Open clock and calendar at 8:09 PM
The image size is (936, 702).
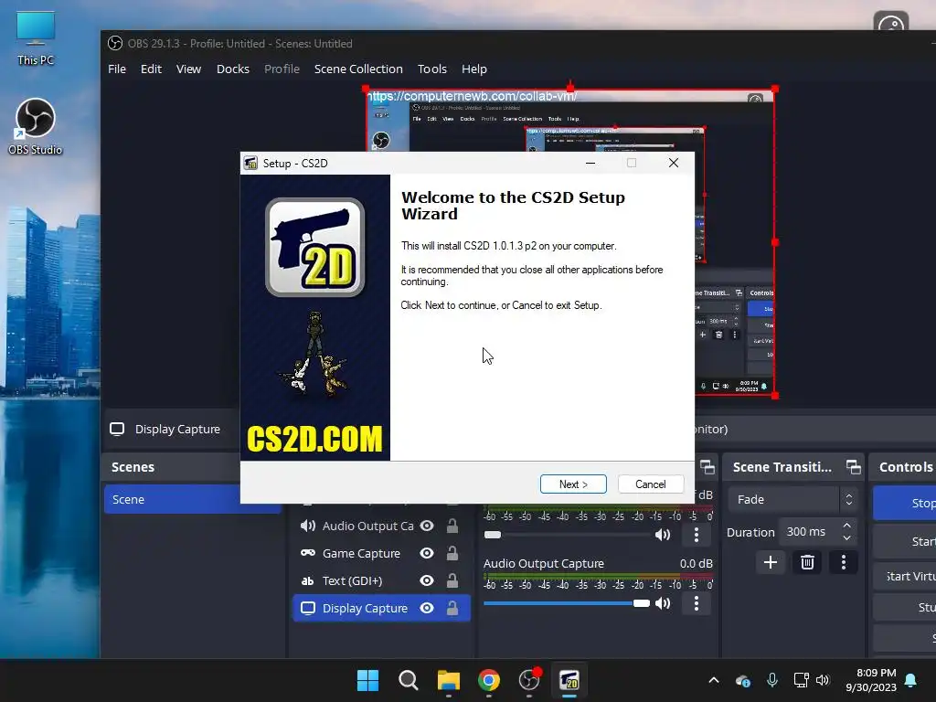coord(871,680)
